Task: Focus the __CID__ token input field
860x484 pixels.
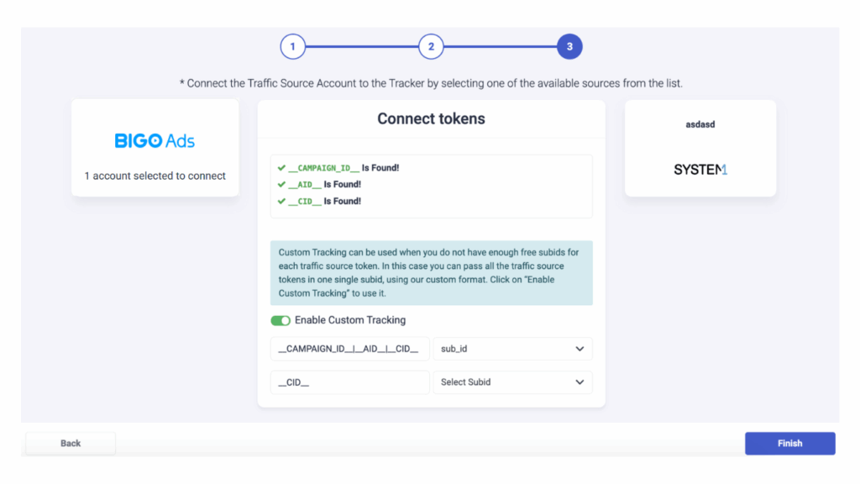Action: 349,382
